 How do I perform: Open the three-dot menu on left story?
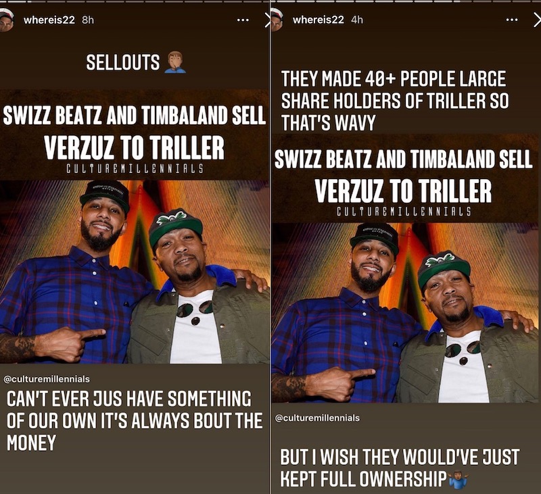click(243, 20)
